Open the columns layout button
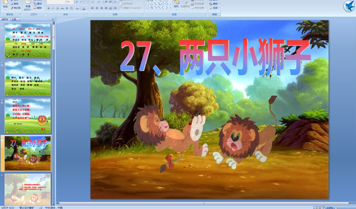Viewport: 356px width, 209px height. (116, 8)
